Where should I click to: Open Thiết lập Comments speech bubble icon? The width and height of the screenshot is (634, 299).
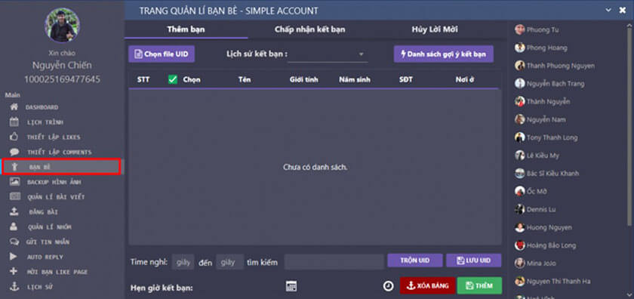pos(14,152)
